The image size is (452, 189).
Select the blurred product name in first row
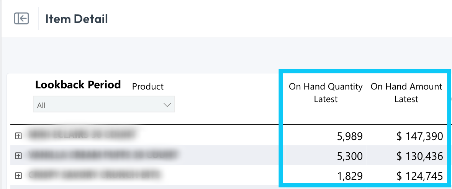(x=82, y=135)
